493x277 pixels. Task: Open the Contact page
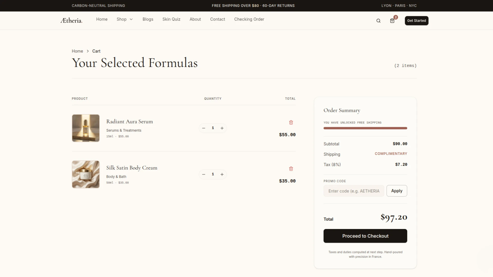217,19
